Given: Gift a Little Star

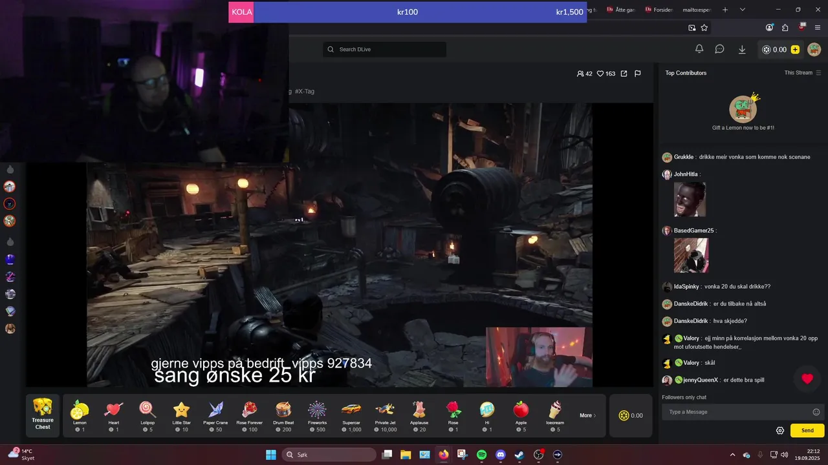Looking at the screenshot, I should (x=182, y=416).
